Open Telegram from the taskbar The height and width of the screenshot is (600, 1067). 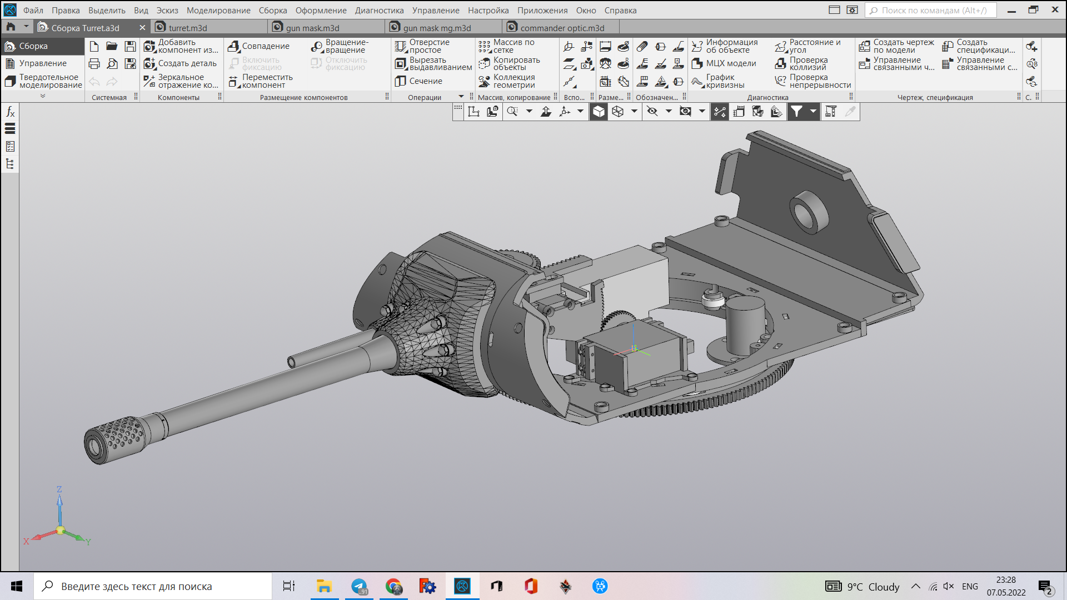(x=359, y=586)
